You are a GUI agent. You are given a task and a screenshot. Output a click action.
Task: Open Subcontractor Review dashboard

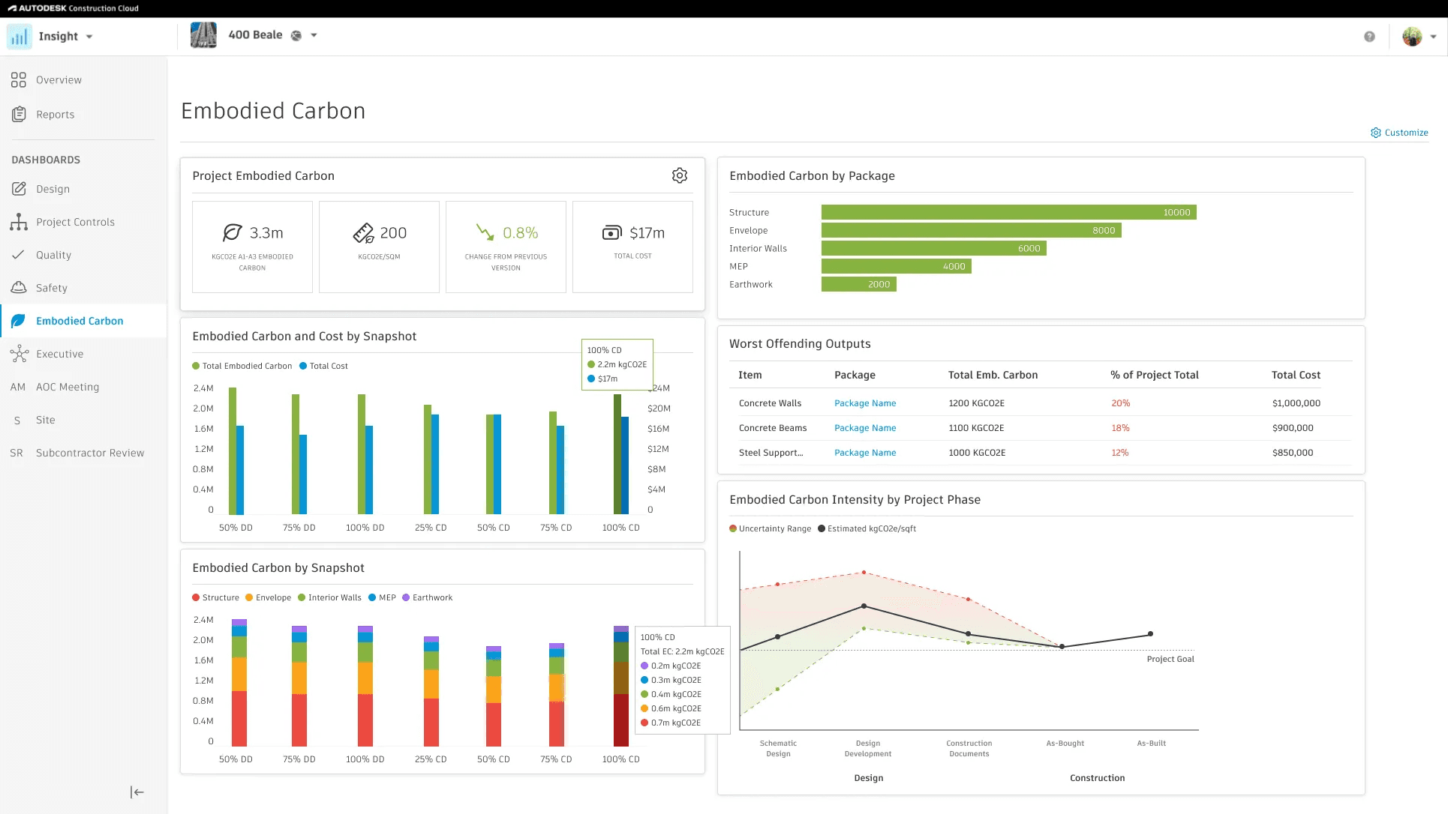[x=90, y=453]
